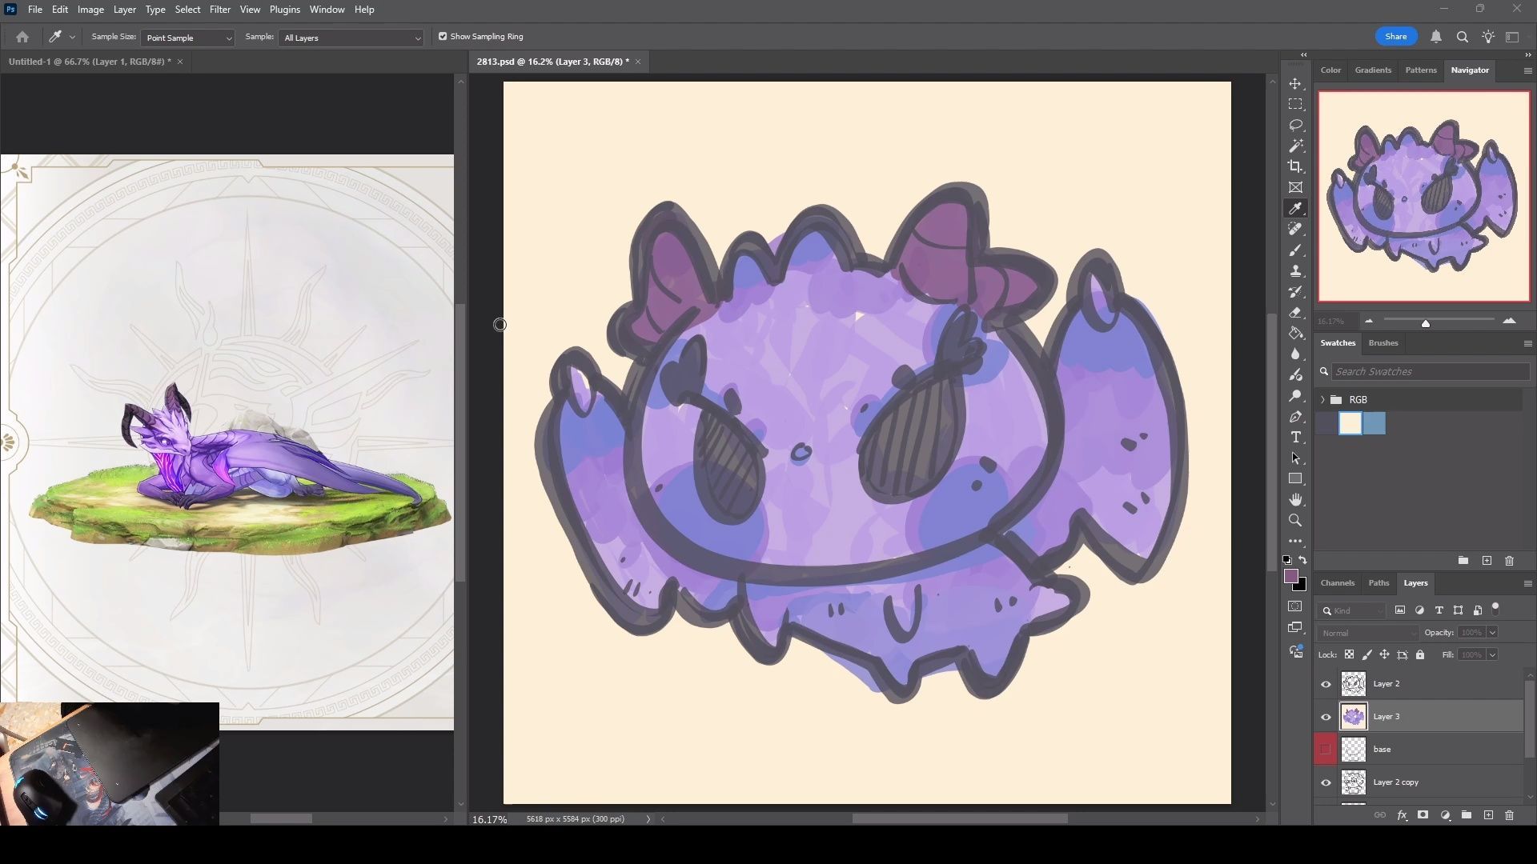Hide Layer 2 copy visibility eye
Screen dimensions: 1537x864
[x=1326, y=782]
